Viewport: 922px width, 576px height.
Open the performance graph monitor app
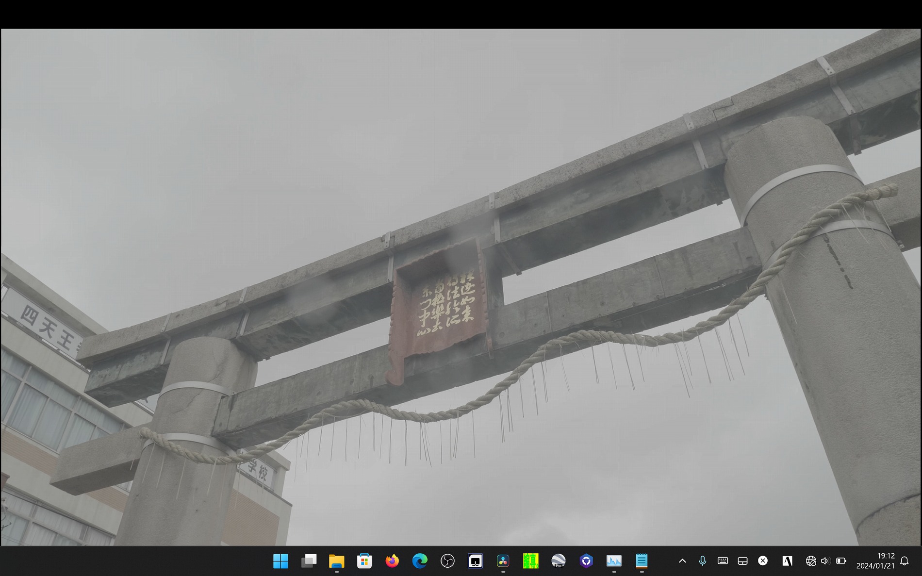[x=614, y=561]
